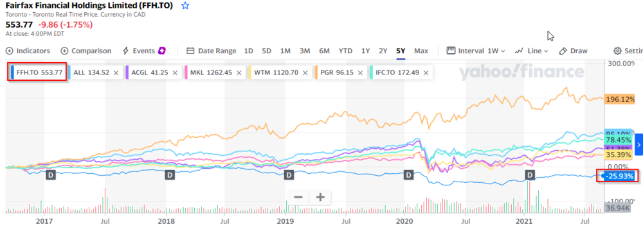Screen dimensions: 643x238
Task: Zoom in chart with plus button
Action: coord(320,198)
